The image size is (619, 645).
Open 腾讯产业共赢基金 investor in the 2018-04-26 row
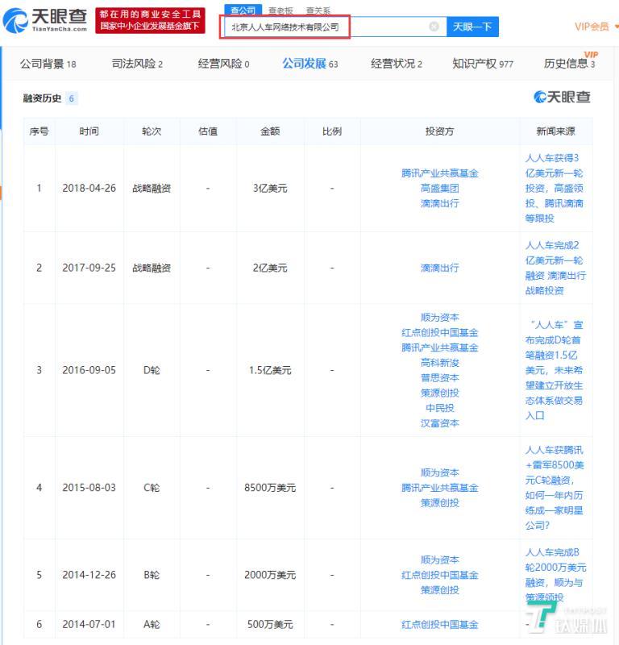(440, 173)
